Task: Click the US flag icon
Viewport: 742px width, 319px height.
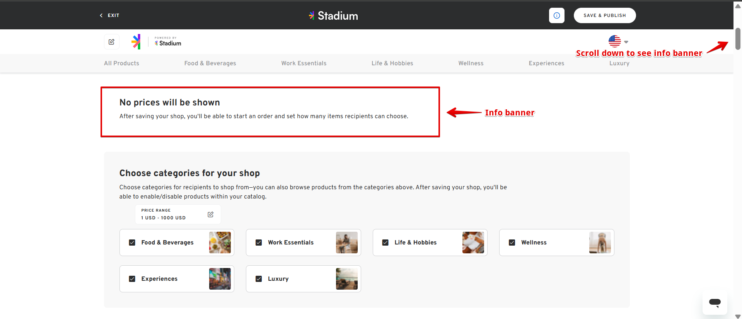Action: [x=614, y=41]
